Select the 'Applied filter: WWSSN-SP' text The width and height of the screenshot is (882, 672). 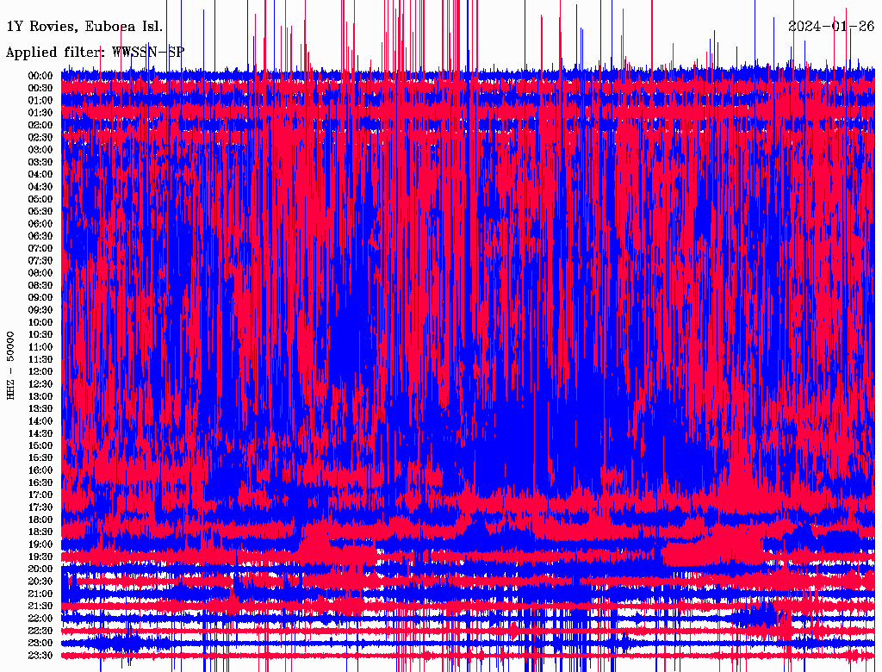pyautogui.click(x=95, y=52)
